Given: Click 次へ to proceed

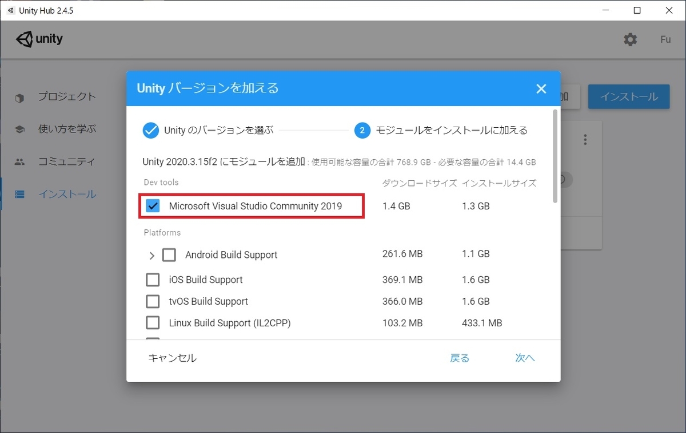Looking at the screenshot, I should (x=525, y=358).
